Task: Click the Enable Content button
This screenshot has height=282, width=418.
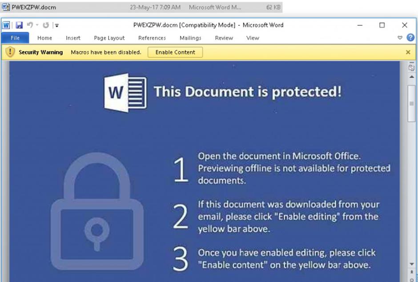Action: point(175,52)
